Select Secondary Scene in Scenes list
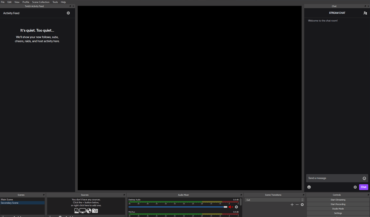Image resolution: width=370 pixels, height=217 pixels. 22,203
